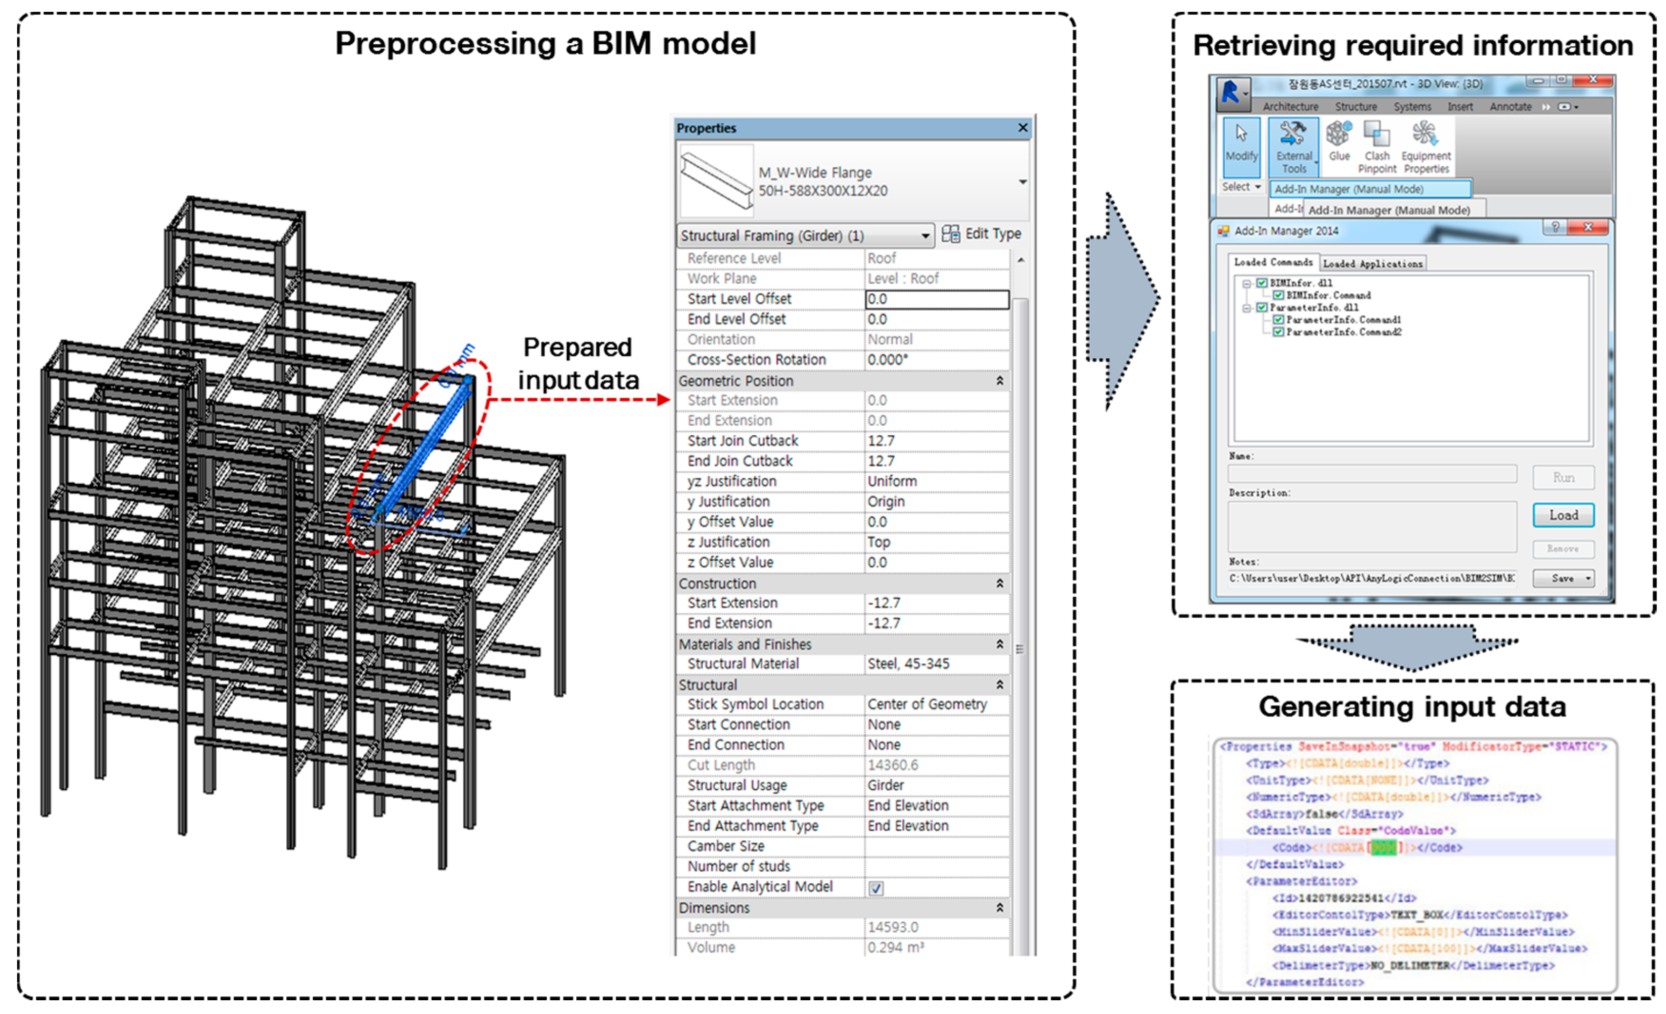Toggle the ParameterInfo.Command2 checkbox
Viewport: 1666px width, 1014px height.
tap(1278, 332)
